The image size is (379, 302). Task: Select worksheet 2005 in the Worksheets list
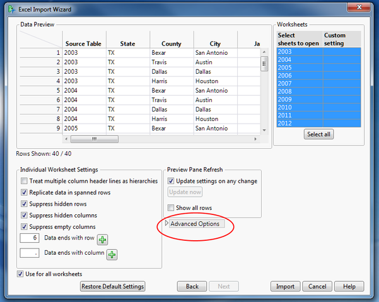pyautogui.click(x=300, y=67)
